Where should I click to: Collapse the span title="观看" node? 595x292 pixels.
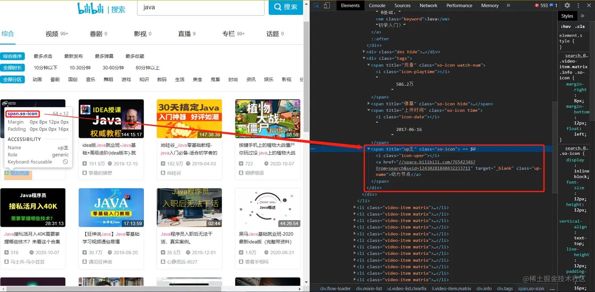click(x=369, y=65)
